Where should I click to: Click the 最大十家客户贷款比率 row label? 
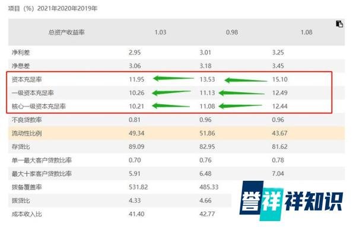[x=42, y=174]
